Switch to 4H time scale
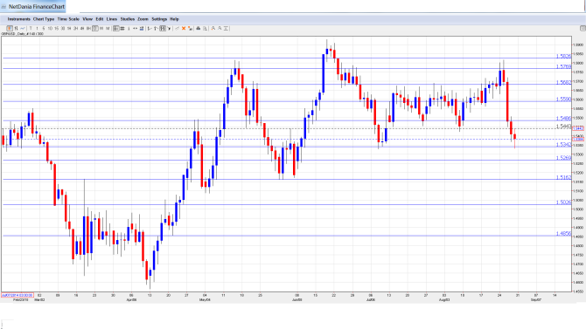 [82, 28]
